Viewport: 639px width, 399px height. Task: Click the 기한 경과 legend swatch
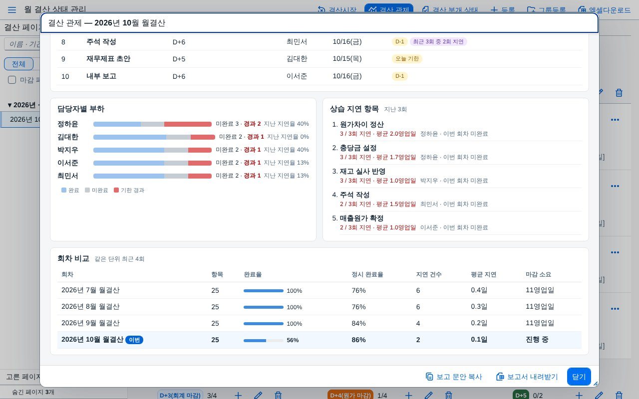tap(116, 190)
